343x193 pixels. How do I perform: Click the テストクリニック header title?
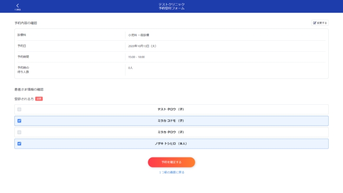tap(171, 4)
